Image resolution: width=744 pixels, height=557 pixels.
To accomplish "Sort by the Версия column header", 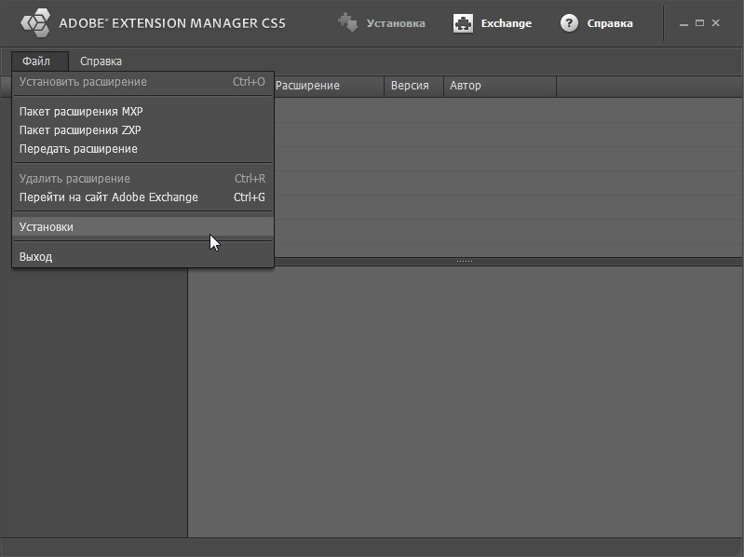I will tap(413, 86).
